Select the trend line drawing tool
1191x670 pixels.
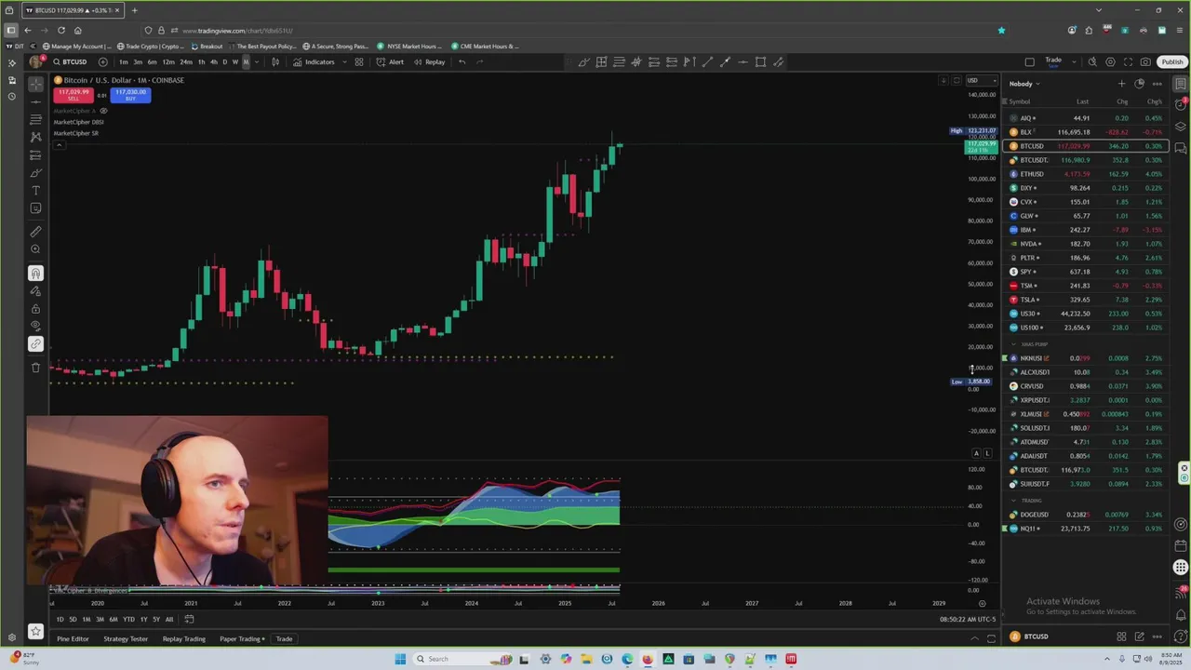tap(35, 101)
